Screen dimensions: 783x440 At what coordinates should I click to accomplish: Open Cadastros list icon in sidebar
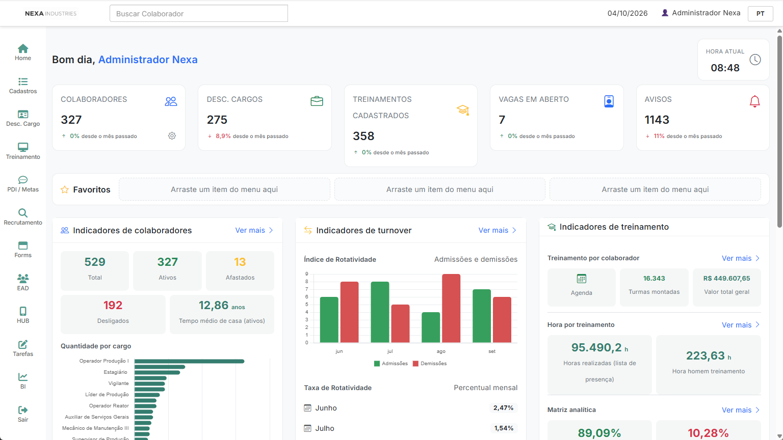23,81
